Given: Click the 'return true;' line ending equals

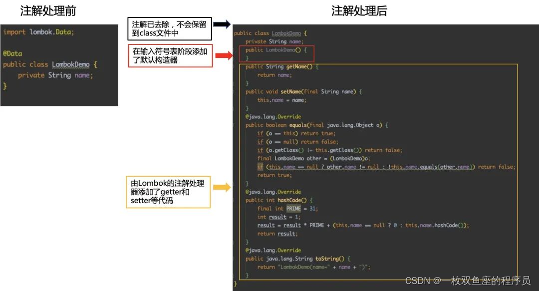Looking at the screenshot, I should pos(274,175).
